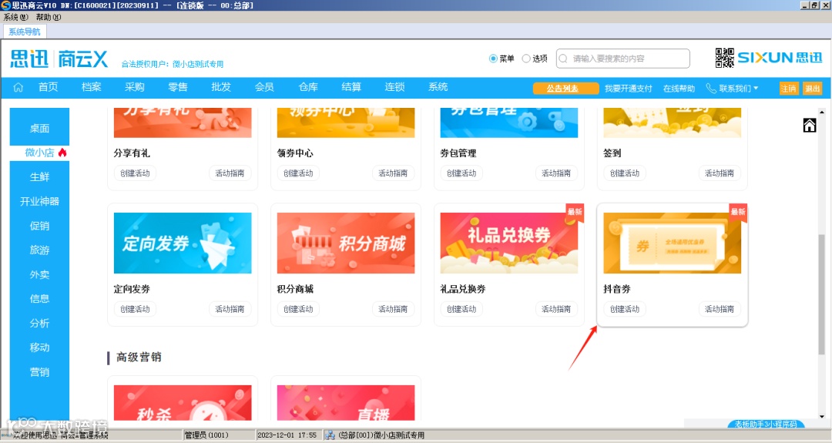This screenshot has height=443, width=832.
Task: Select 生鲜 in the sidebar
Action: coord(39,176)
